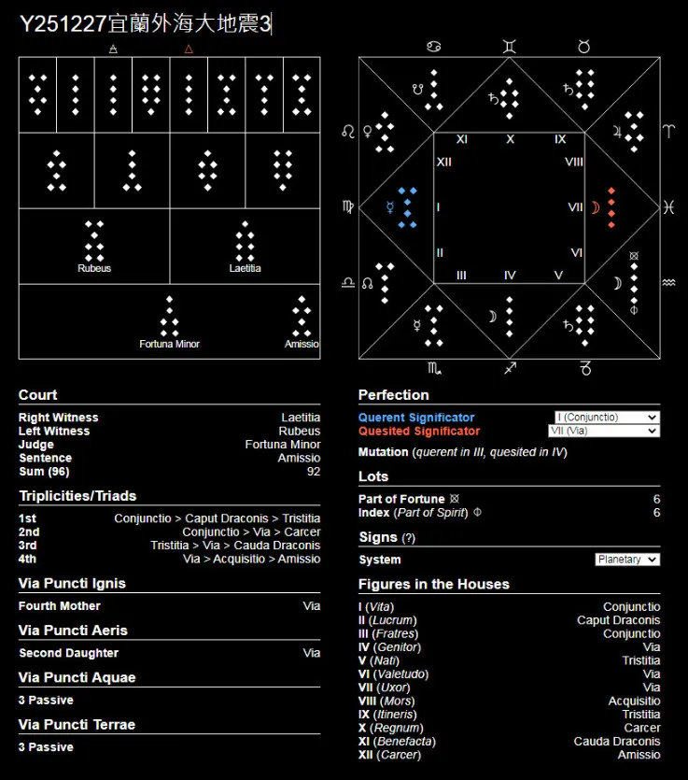The height and width of the screenshot is (780, 688).
Task: Click the Part of Spirit symbol in Lots
Action: click(x=477, y=512)
